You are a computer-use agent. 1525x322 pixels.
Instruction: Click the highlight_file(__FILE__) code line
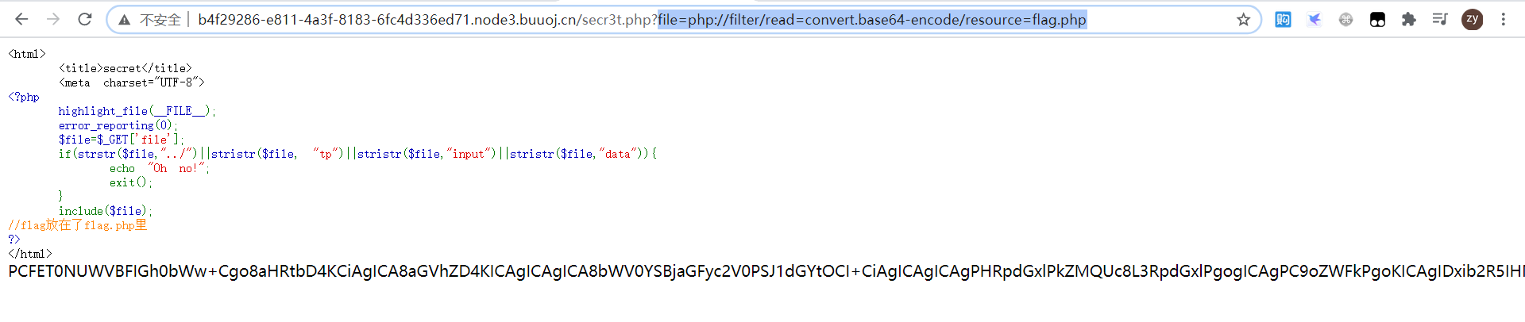pyautogui.click(x=137, y=111)
